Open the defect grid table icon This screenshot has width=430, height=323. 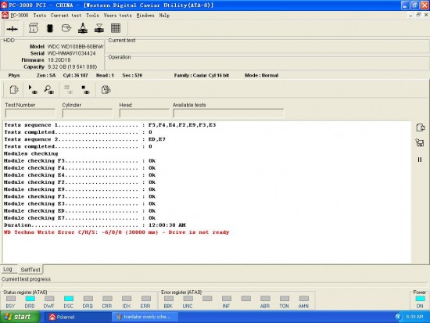click(116, 28)
